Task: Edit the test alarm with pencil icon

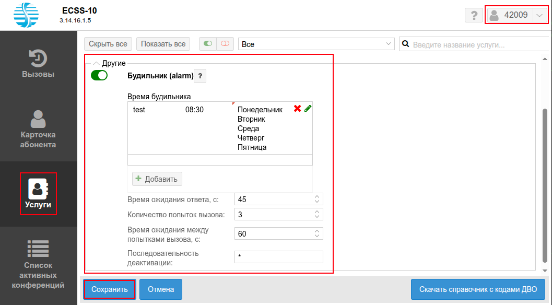Action: 308,109
